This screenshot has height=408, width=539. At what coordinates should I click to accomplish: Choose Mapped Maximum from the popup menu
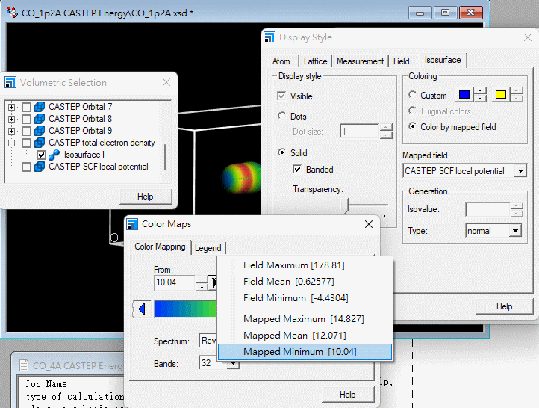[293, 319]
